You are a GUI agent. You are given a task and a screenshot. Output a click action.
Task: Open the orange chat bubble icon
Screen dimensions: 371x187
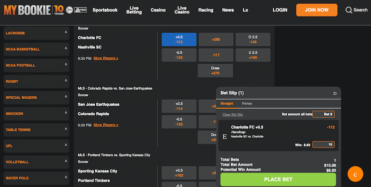pos(355,174)
